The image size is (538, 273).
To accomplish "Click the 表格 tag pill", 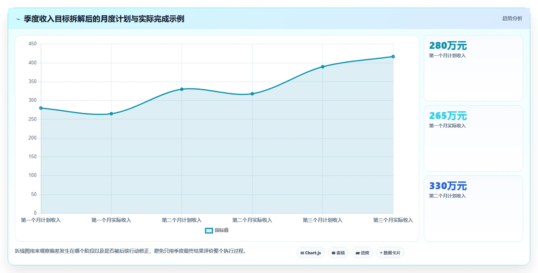I will [338, 253].
